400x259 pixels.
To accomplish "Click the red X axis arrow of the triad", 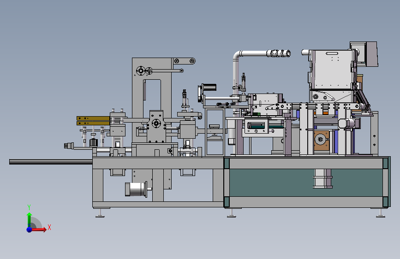I will point(39,230).
